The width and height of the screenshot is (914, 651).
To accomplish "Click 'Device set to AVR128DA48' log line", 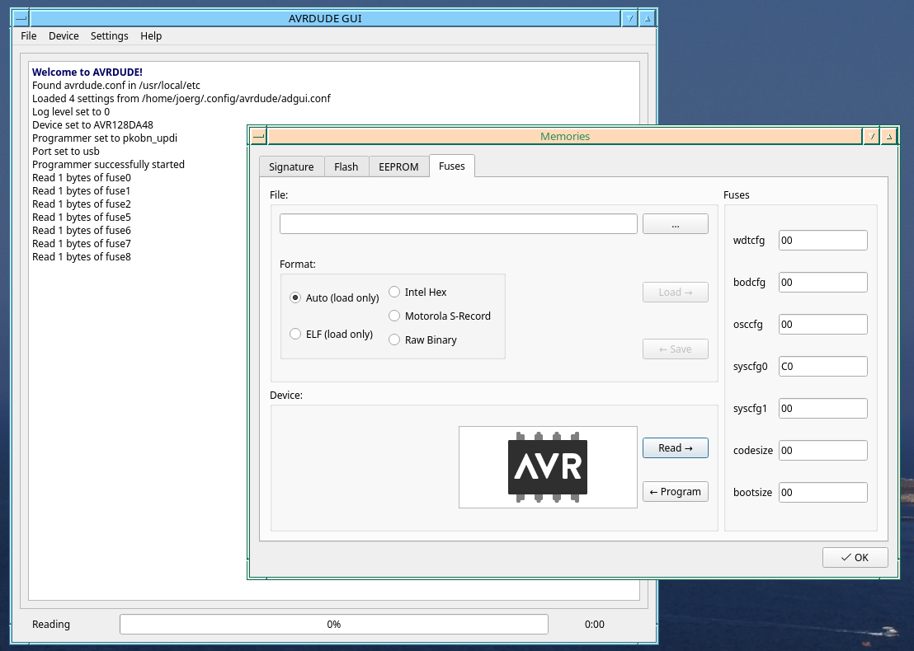I will (92, 124).
